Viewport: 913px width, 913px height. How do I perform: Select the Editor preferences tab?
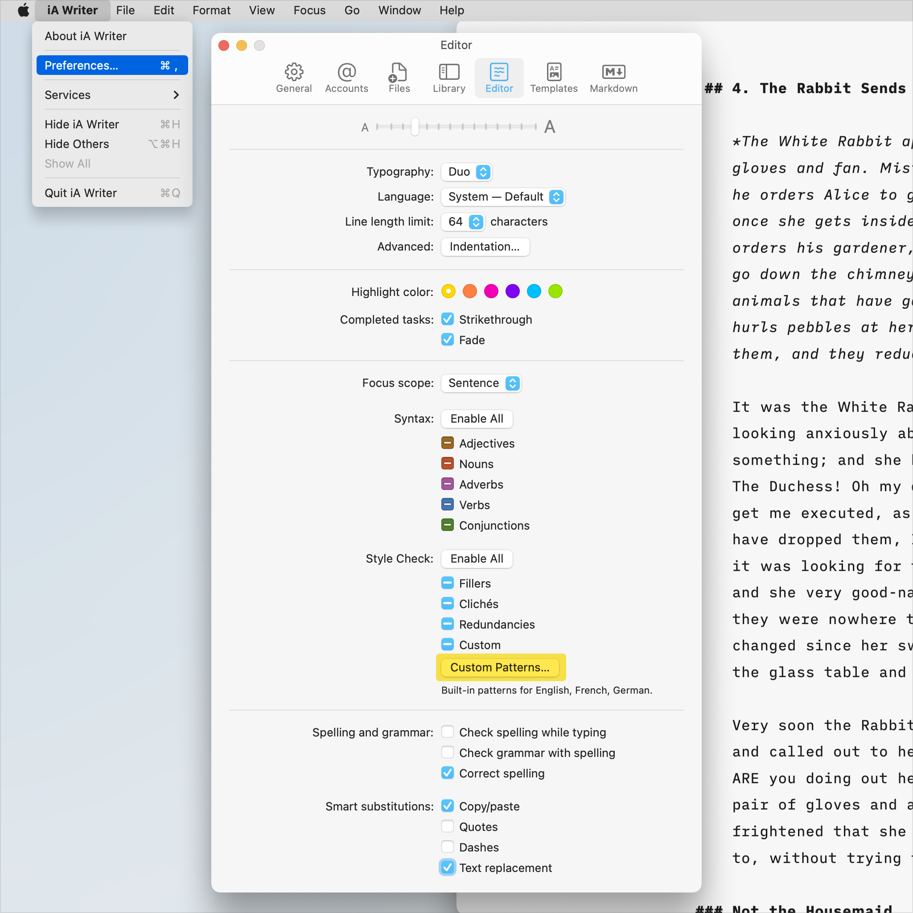[x=499, y=78]
